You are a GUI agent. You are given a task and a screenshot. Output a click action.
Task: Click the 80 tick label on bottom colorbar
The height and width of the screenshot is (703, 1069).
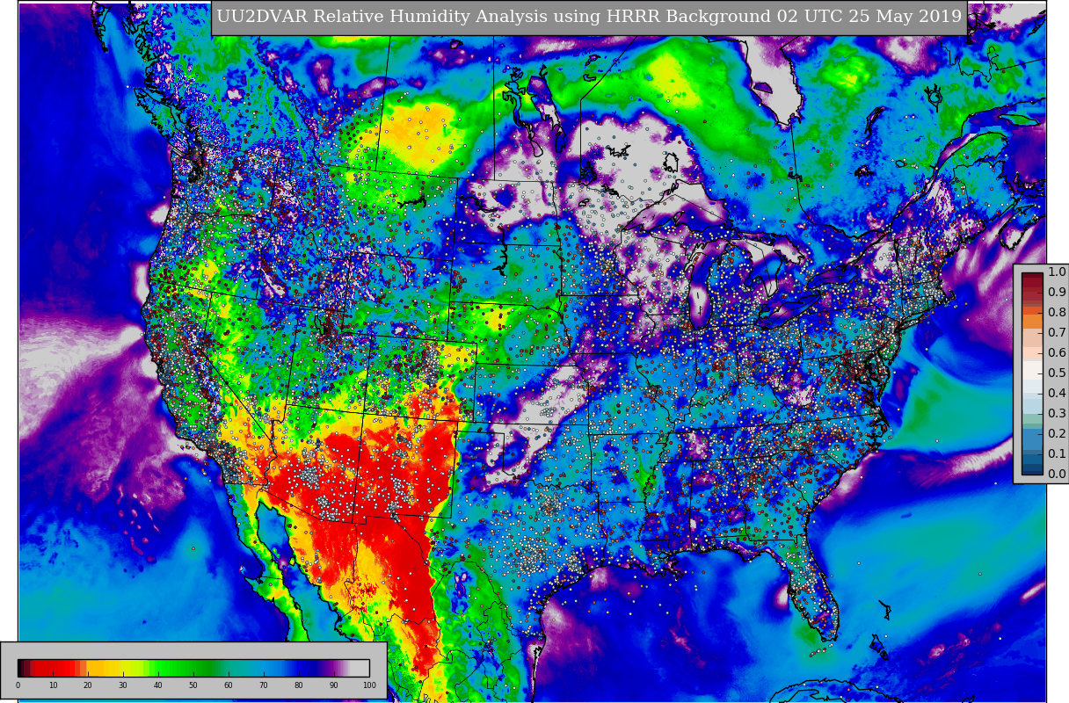tap(299, 685)
